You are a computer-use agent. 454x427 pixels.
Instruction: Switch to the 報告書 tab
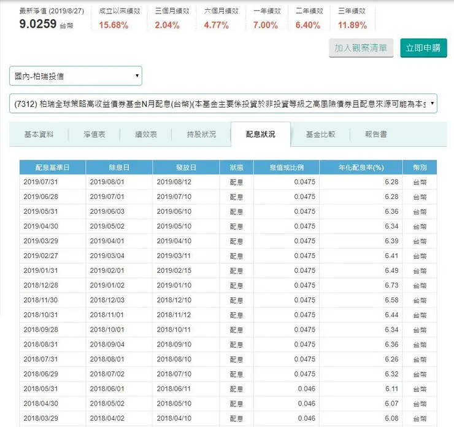(x=376, y=135)
